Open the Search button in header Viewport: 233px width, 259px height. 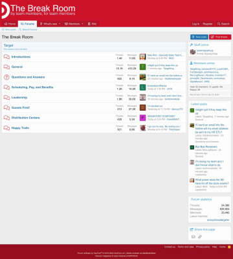pyautogui.click(x=223, y=24)
